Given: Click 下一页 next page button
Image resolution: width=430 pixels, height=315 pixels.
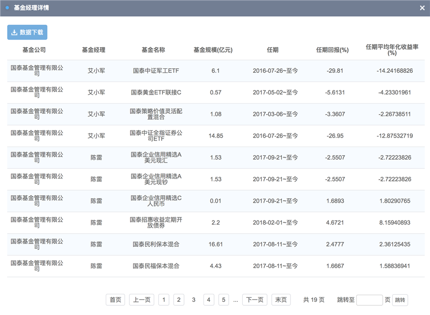Looking at the screenshot, I should 254,300.
